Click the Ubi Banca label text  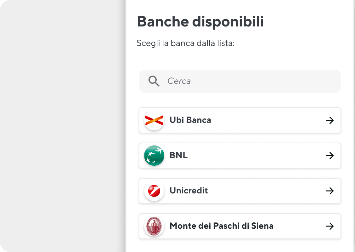click(190, 120)
